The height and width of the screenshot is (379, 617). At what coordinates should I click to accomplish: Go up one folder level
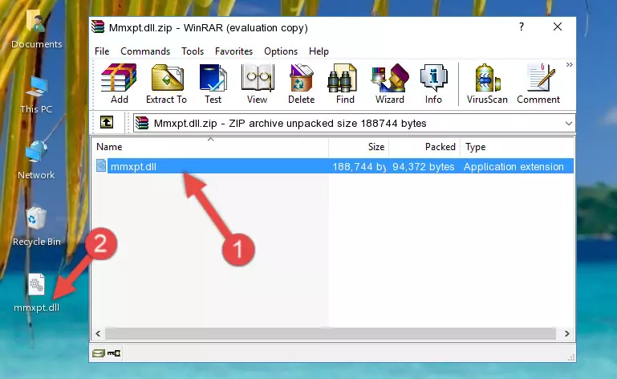pos(107,123)
